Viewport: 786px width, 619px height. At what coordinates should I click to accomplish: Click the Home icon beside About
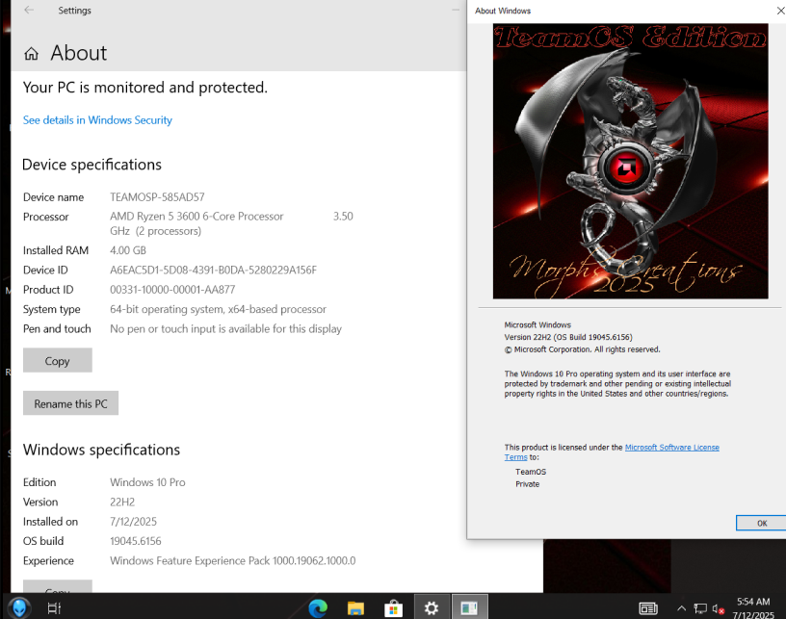[31, 54]
